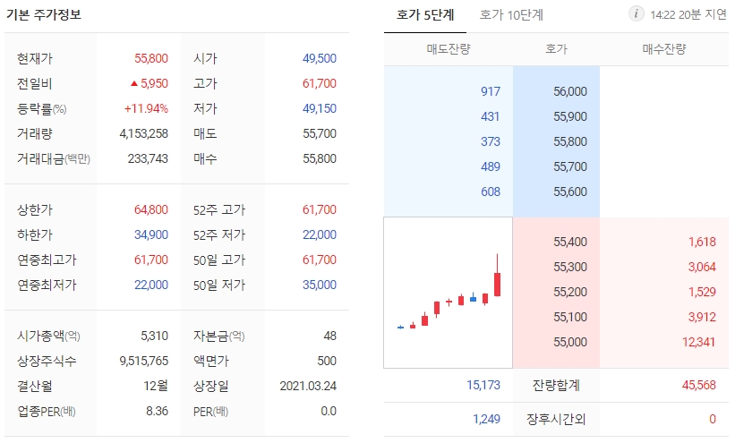This screenshot has height=443, width=735.
Task: Click the 917 sell quantity
Action: [491, 91]
